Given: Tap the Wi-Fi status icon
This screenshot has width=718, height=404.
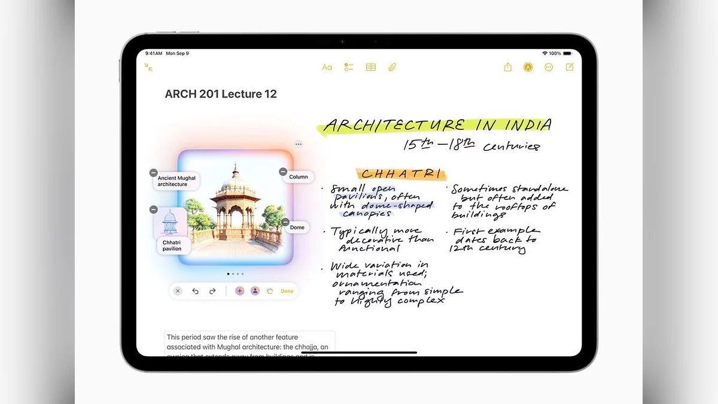Looking at the screenshot, I should (544, 53).
